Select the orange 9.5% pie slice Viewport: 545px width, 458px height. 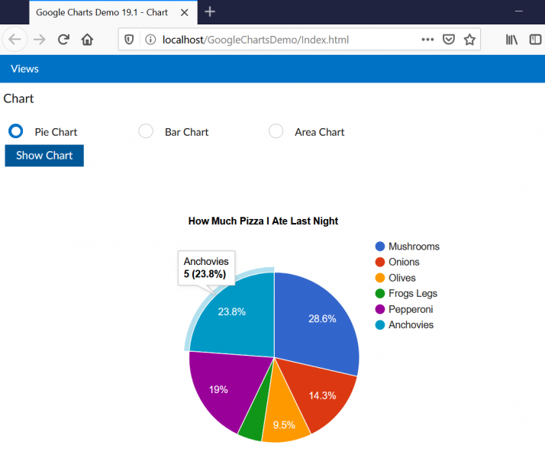click(x=284, y=415)
